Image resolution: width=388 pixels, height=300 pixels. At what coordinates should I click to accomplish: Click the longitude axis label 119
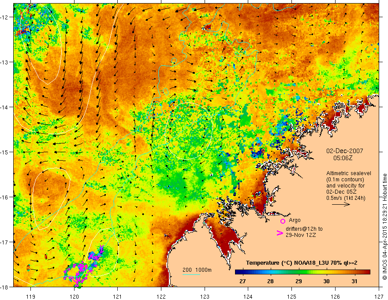pyautogui.click(x=31, y=296)
